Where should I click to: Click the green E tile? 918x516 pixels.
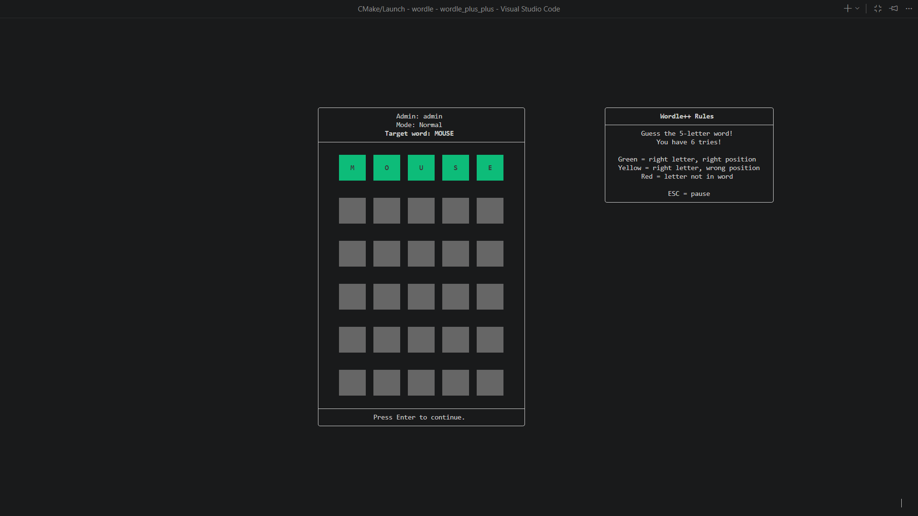click(490, 168)
